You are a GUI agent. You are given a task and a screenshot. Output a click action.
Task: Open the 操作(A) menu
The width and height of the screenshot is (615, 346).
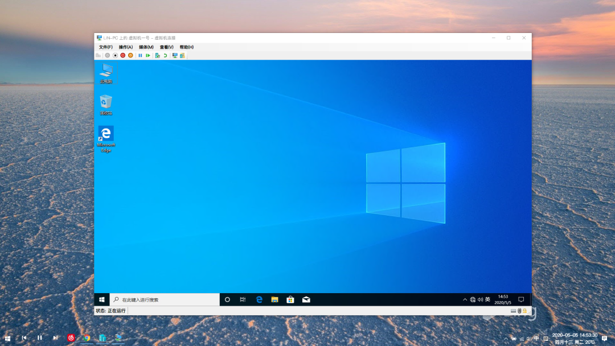[125, 47]
